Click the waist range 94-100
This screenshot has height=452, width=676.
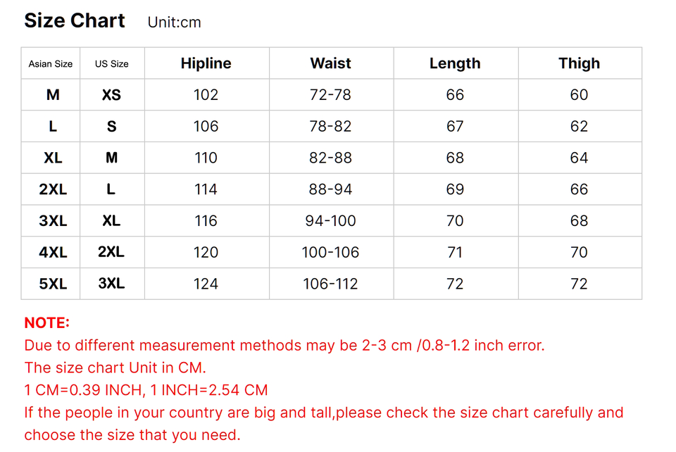[330, 221]
